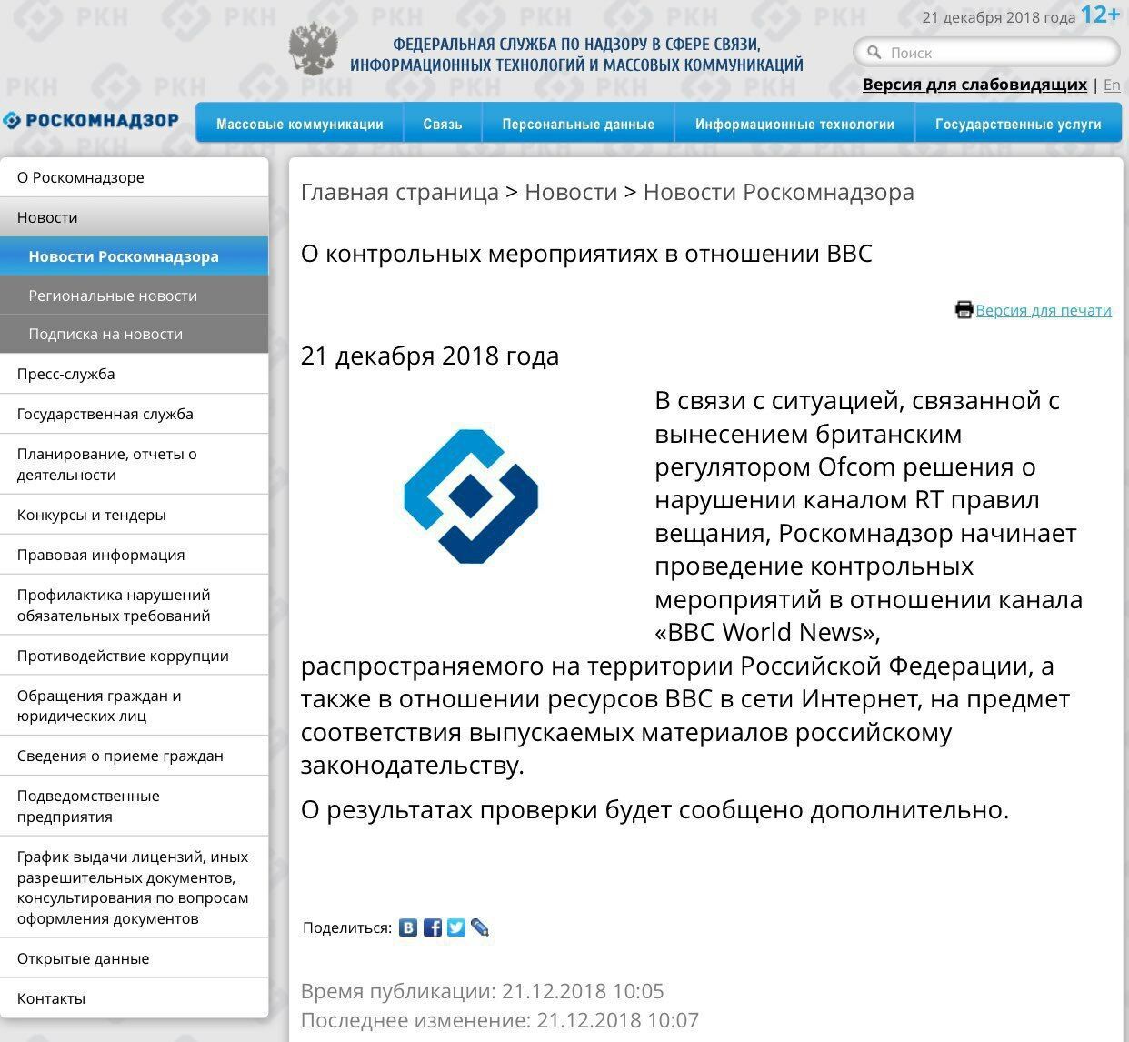The image size is (1129, 1042).
Task: Open the Персональные данные menu
Action: tap(578, 124)
